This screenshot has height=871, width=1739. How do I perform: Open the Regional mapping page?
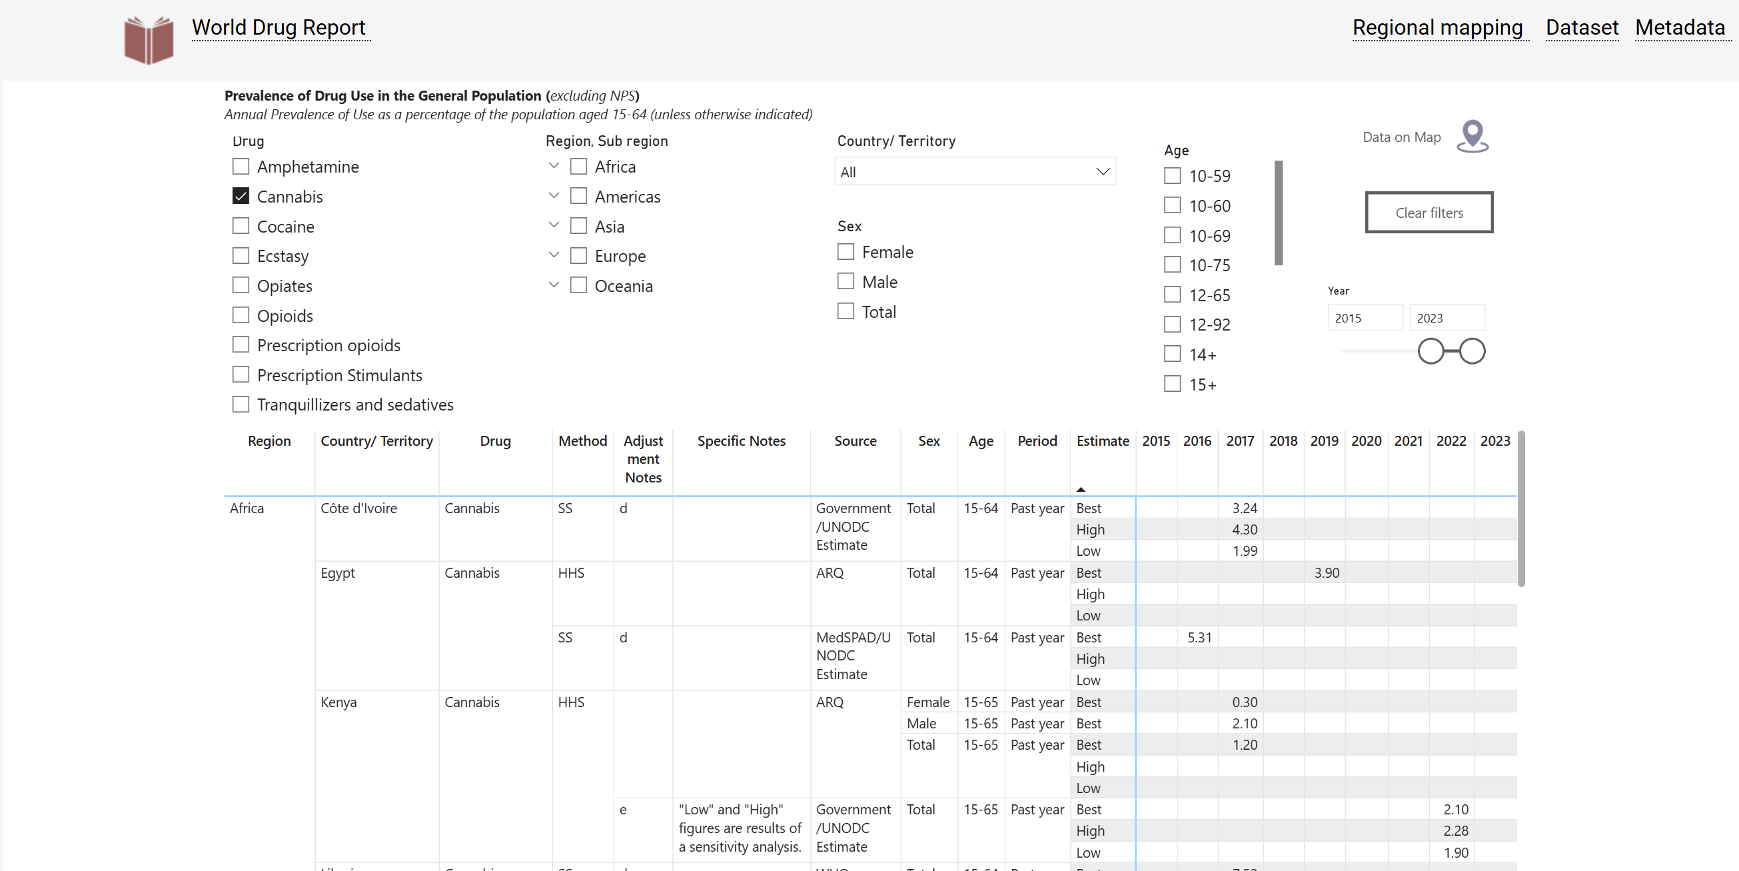[x=1437, y=28]
